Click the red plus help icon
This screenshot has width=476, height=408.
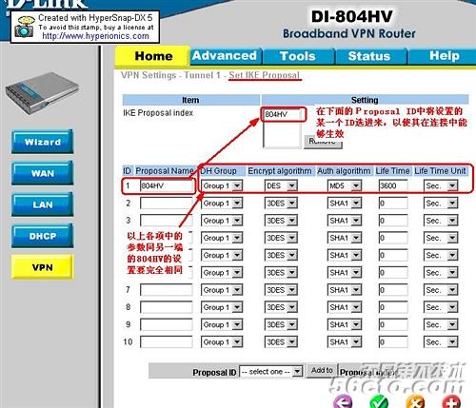451,401
